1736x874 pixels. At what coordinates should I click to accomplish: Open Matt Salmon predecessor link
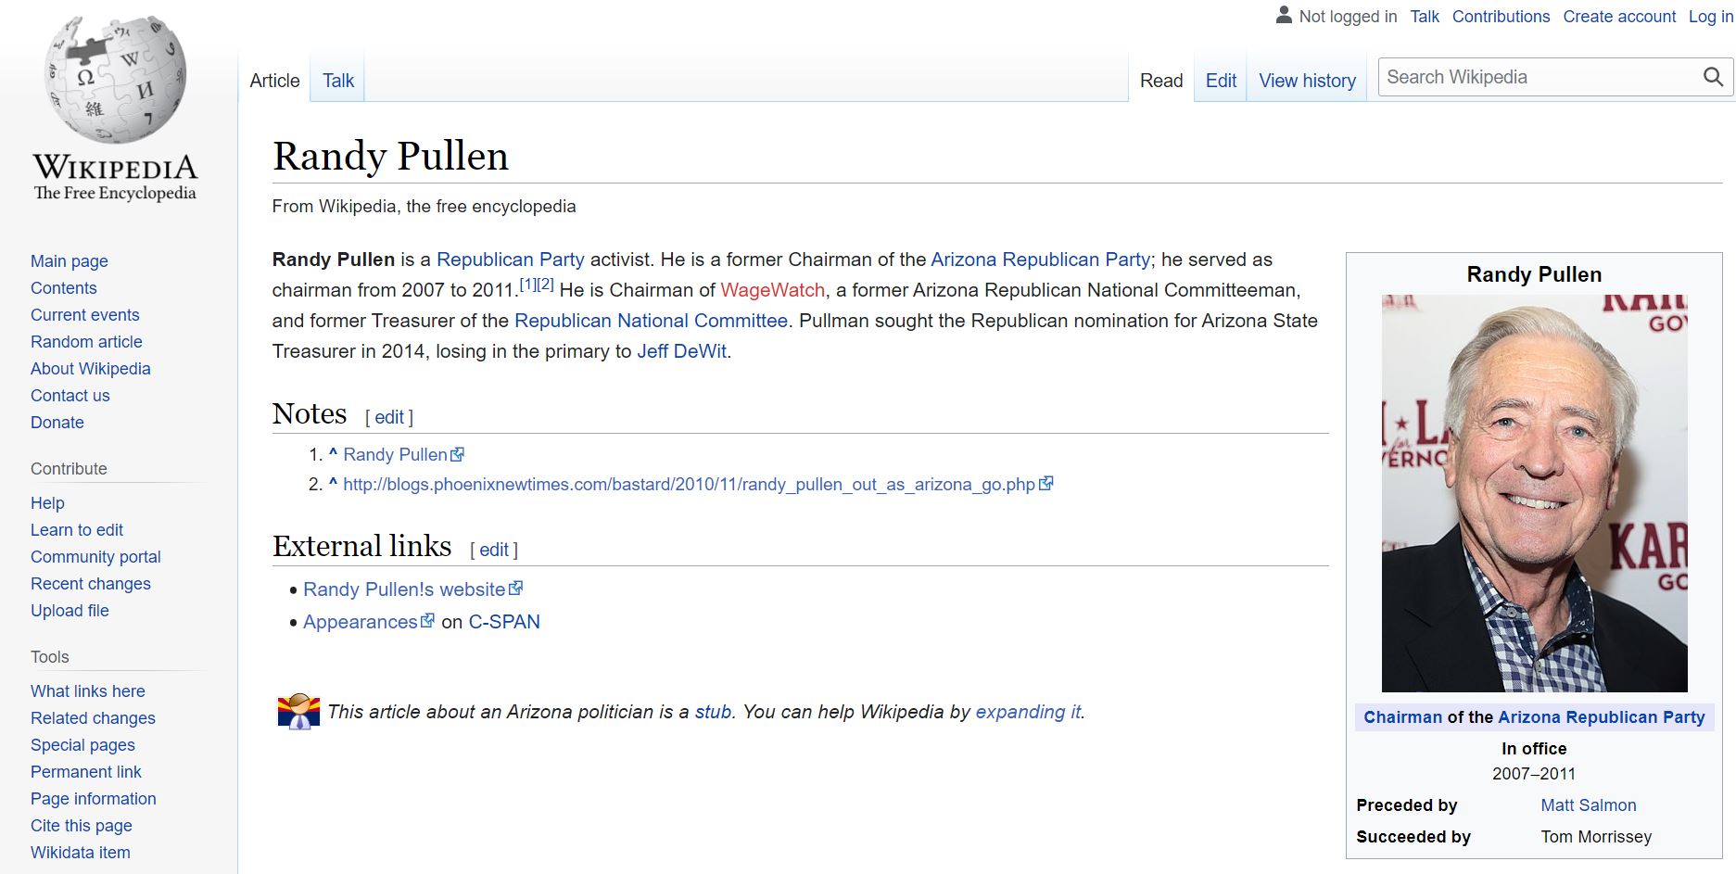(1589, 805)
